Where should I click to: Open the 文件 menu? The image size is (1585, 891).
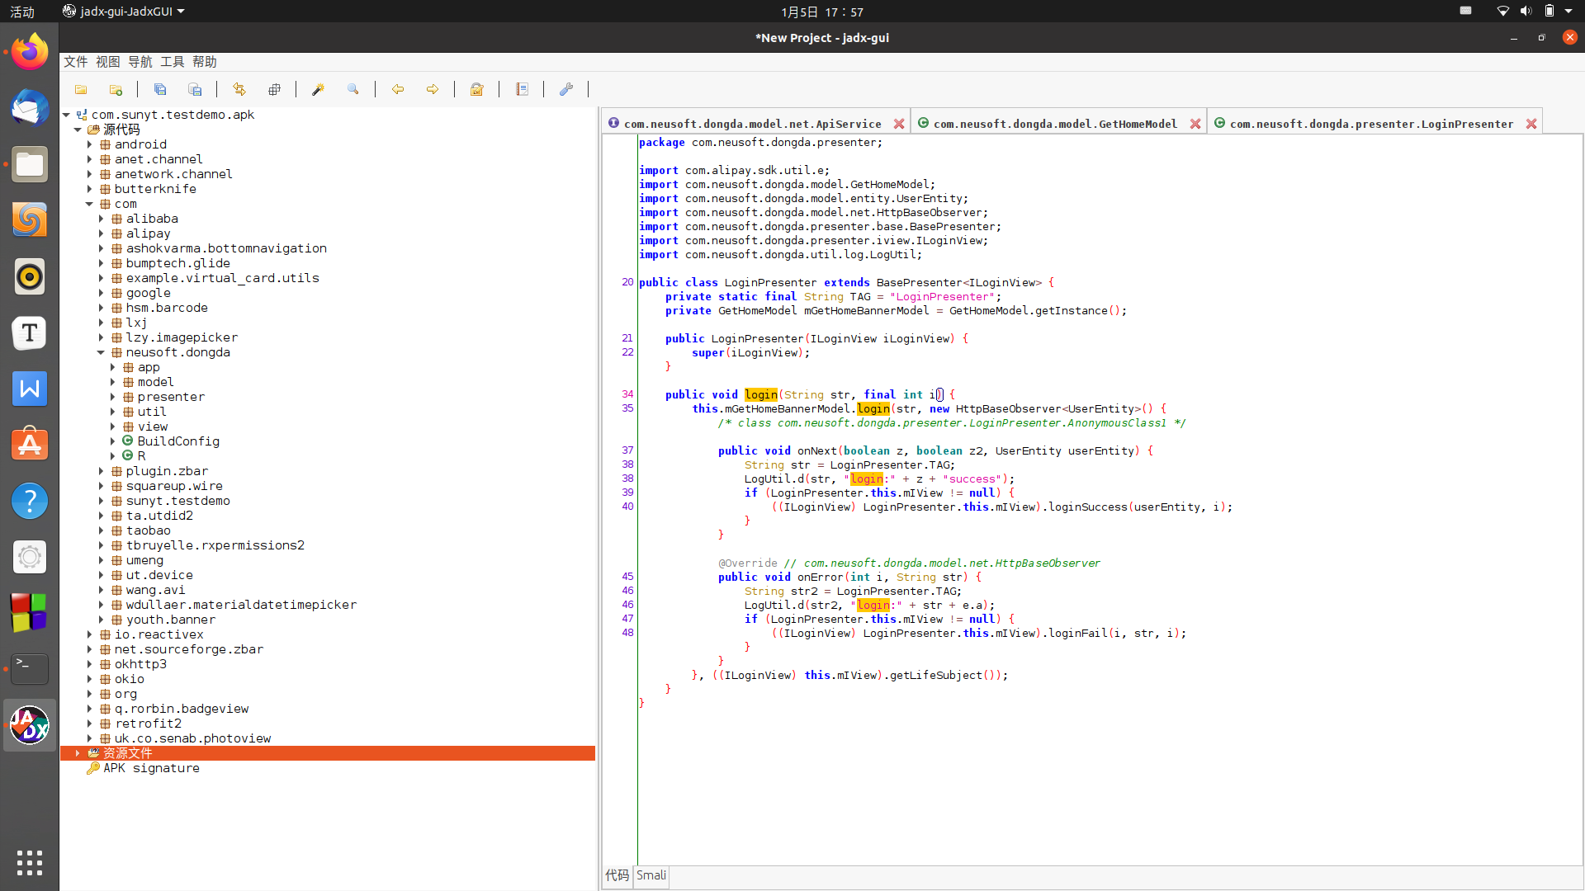[x=76, y=62]
